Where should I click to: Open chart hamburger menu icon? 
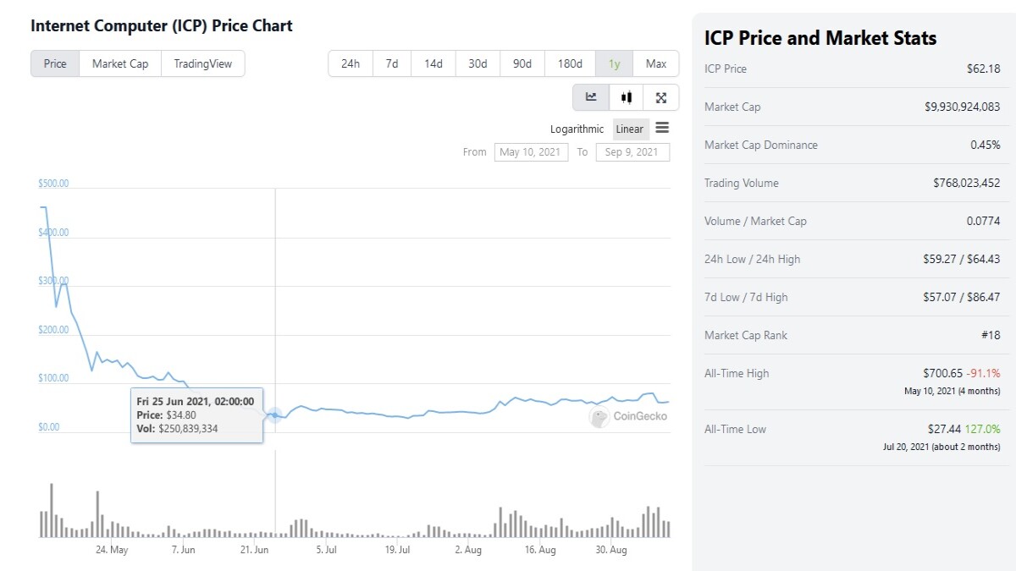pos(662,128)
